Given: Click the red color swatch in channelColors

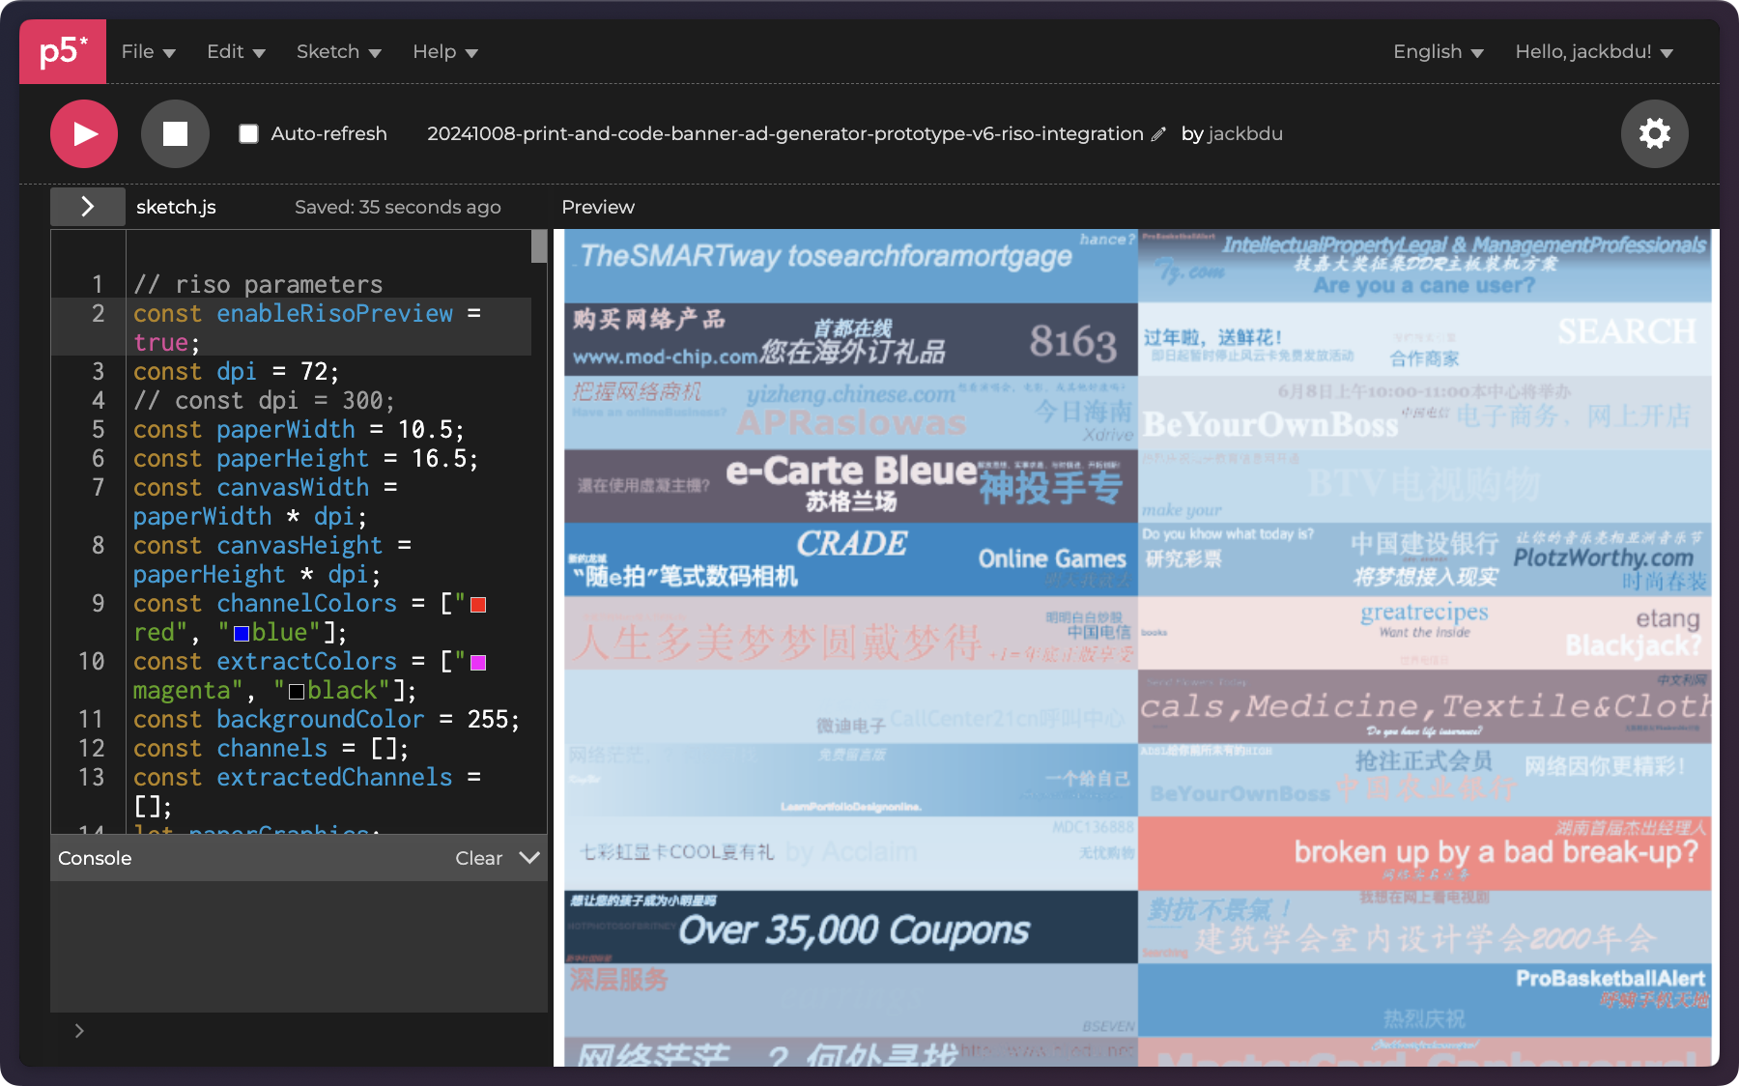Looking at the screenshot, I should pyautogui.click(x=478, y=605).
